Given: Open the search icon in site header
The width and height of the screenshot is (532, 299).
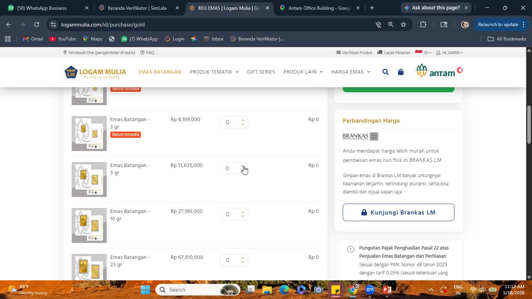Looking at the screenshot, I should [x=386, y=72].
